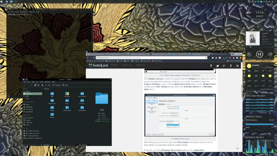Viewport: 277px width, 156px height.
Task: Open 467.6 GiB Hard Drive device
Action: click(x=33, y=131)
